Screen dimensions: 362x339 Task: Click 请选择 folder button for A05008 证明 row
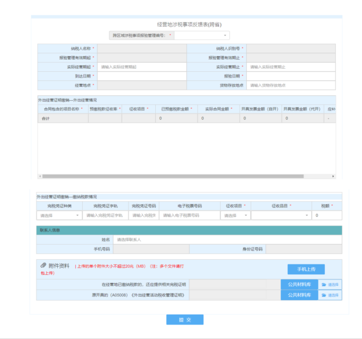click(x=330, y=295)
